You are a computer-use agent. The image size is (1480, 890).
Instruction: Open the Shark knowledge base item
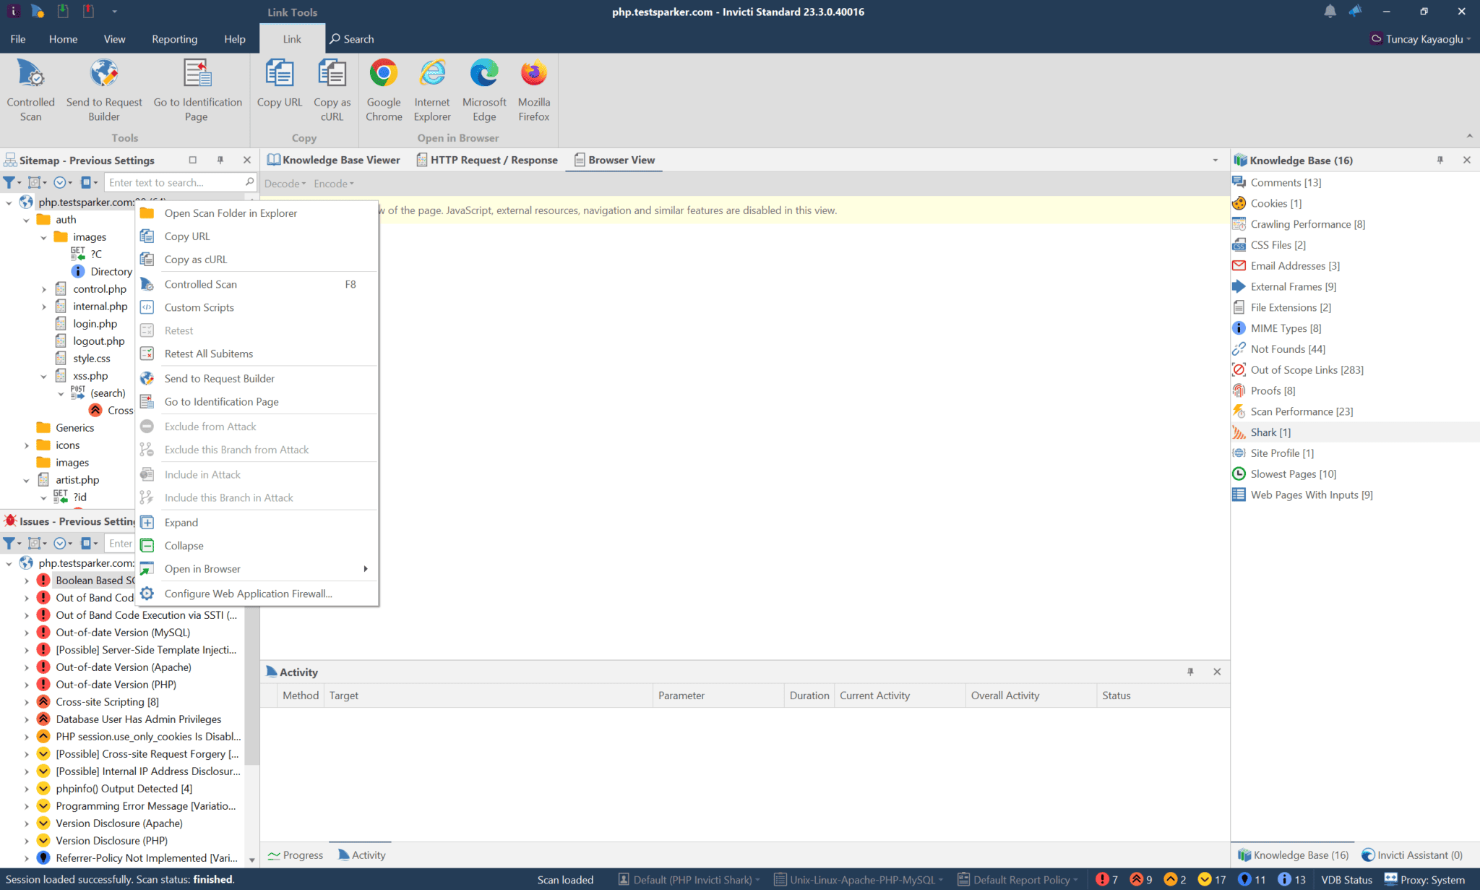pos(1270,432)
